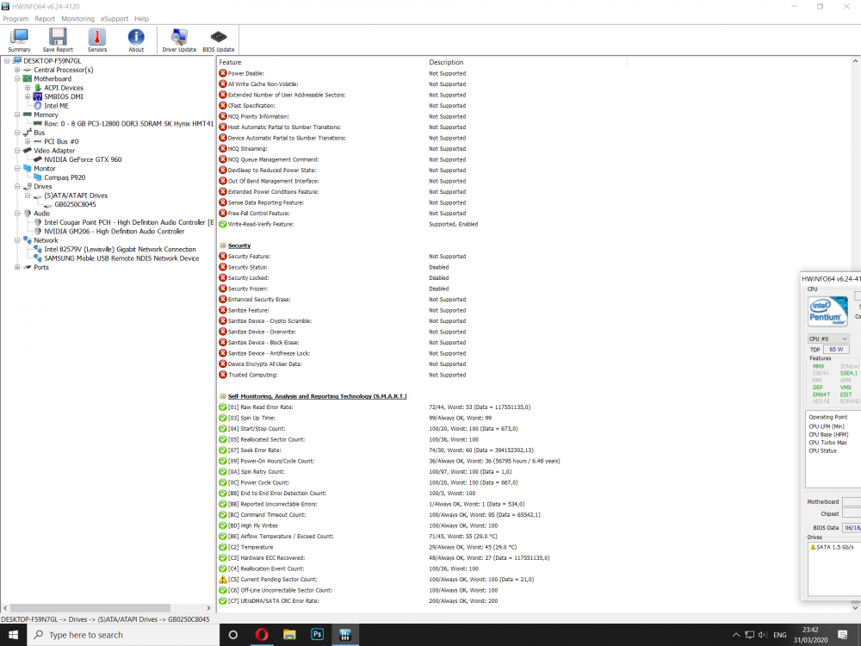
Task: Select Intel 82579V Gigabit Network Connection
Action: point(120,250)
